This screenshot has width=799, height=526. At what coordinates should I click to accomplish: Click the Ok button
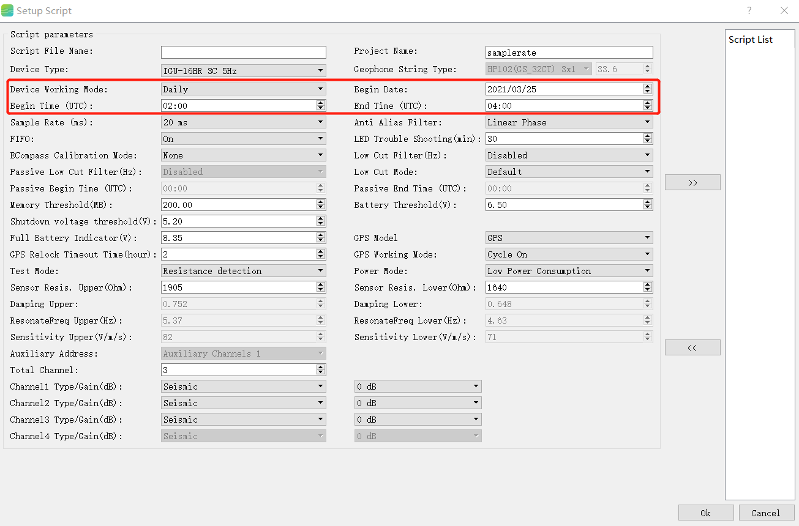click(706, 513)
